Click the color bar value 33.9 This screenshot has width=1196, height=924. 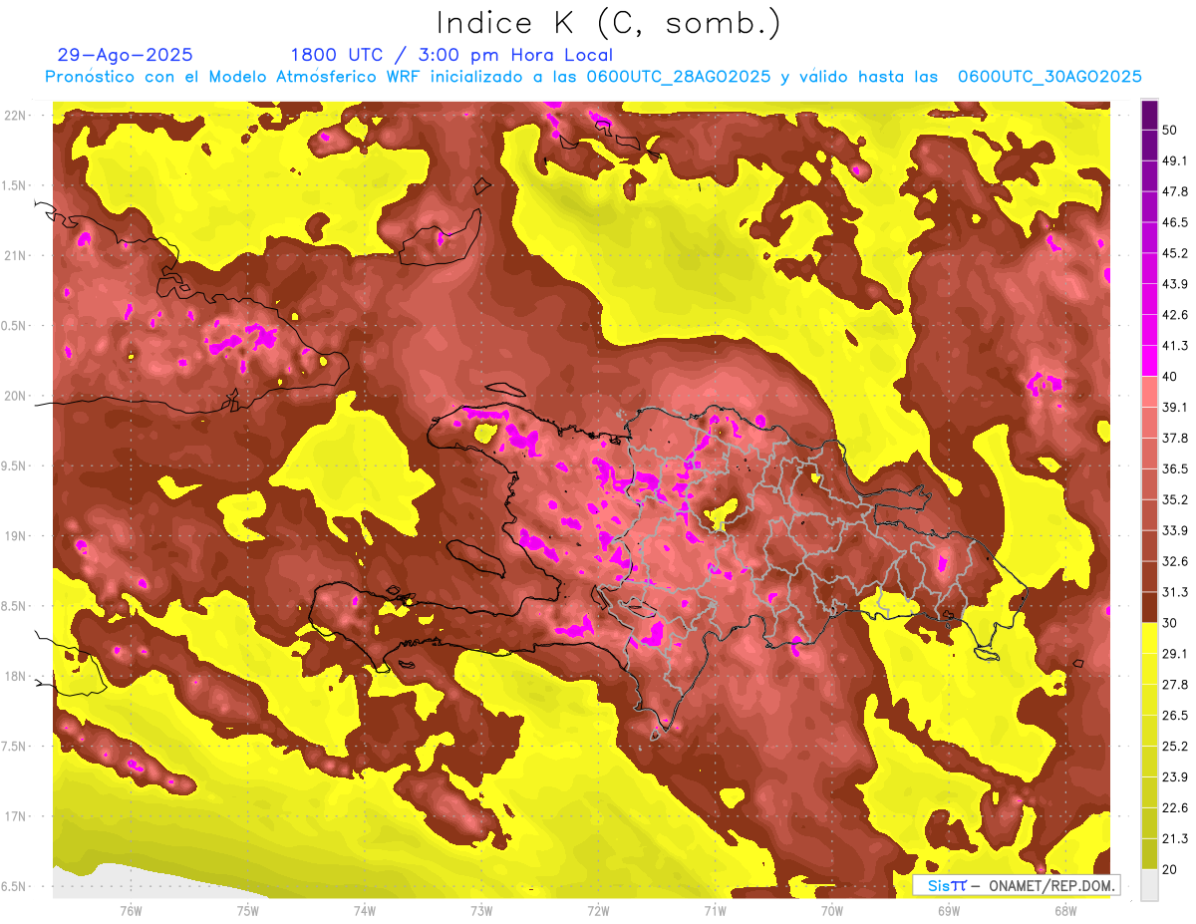pyautogui.click(x=1175, y=530)
